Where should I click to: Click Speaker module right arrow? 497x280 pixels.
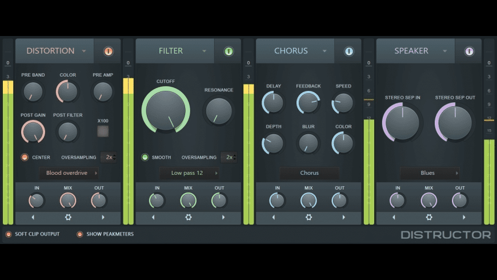(x=464, y=217)
